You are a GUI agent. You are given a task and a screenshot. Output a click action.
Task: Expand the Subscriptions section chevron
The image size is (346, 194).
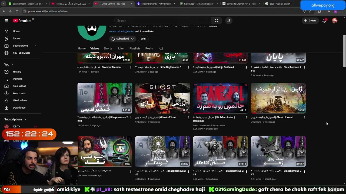(x=25, y=119)
